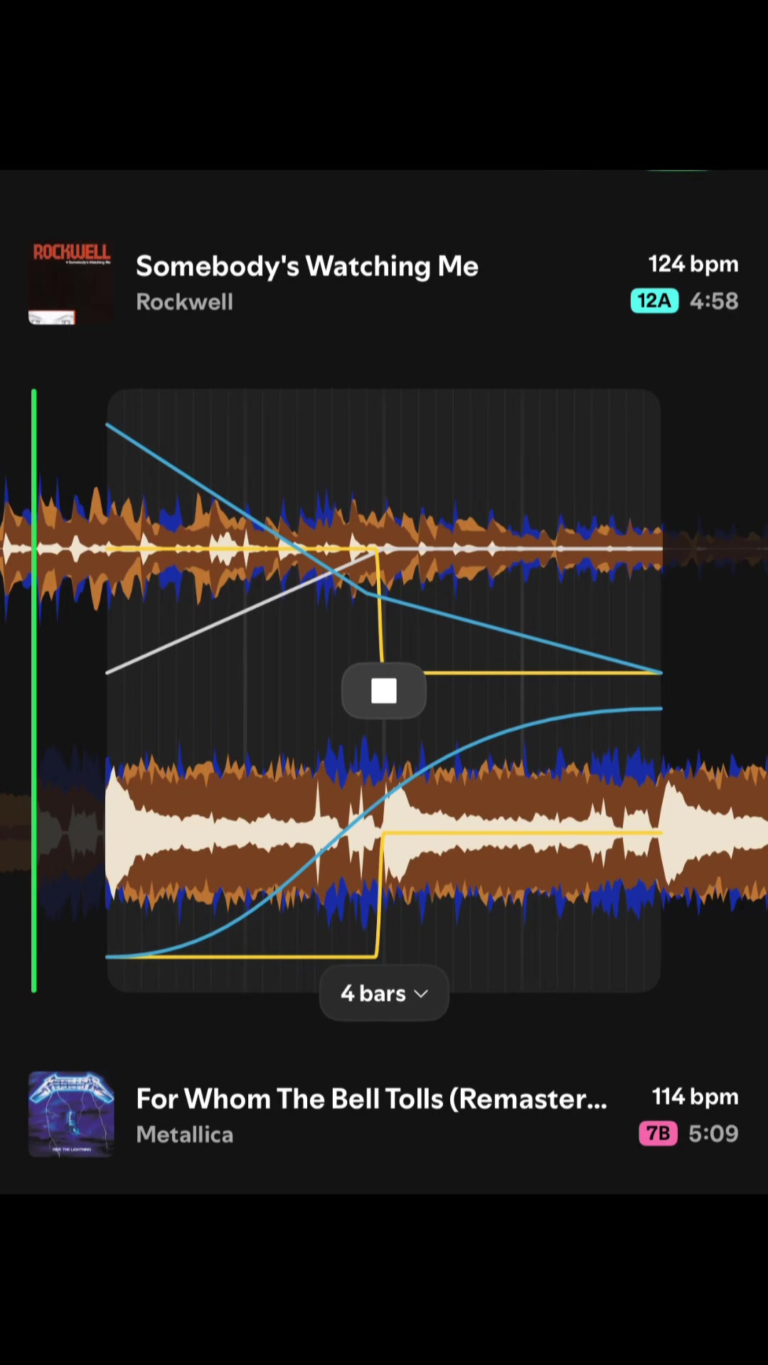Click the 124 bpm tempo label
Viewport: 768px width, 1365px height.
(x=693, y=264)
